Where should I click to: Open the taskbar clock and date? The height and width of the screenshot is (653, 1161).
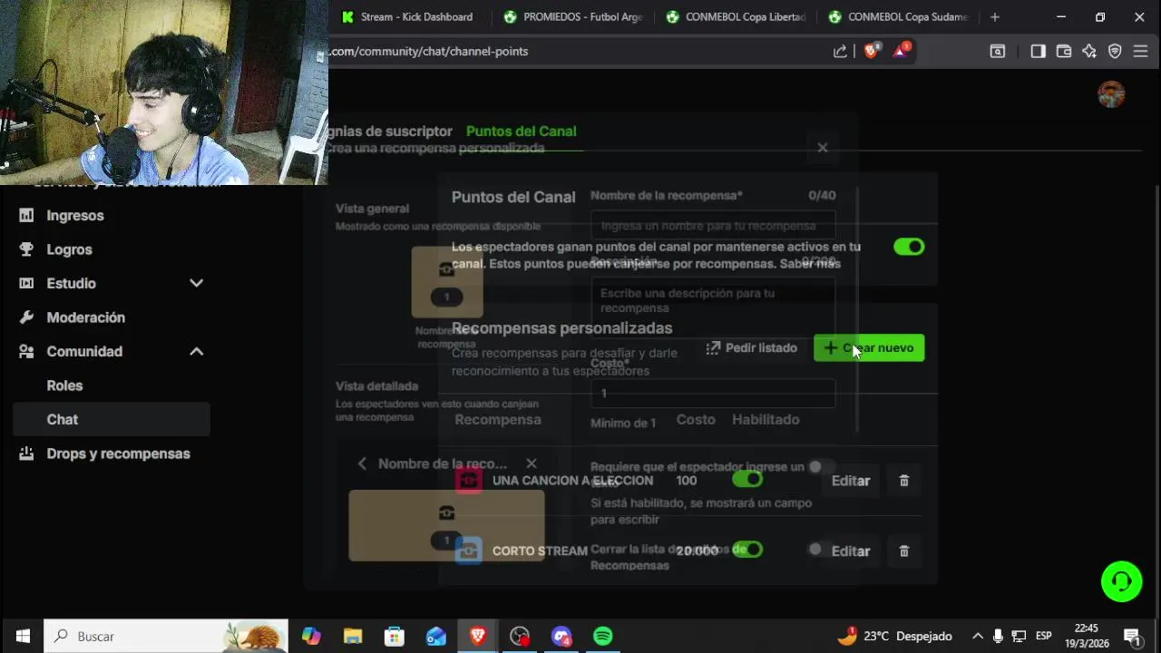(x=1086, y=636)
